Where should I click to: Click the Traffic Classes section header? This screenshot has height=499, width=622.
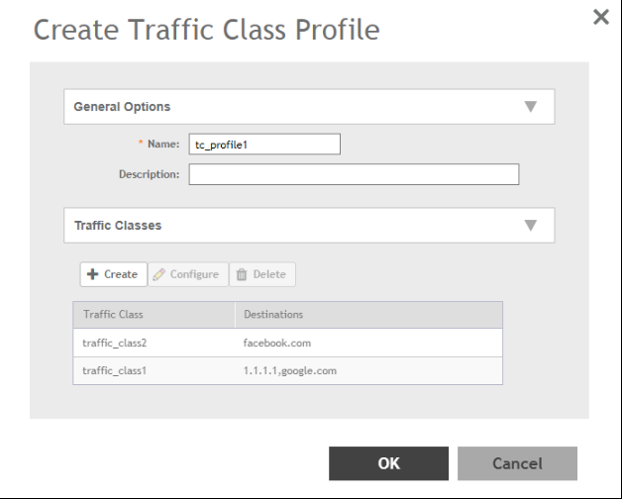[x=118, y=225]
